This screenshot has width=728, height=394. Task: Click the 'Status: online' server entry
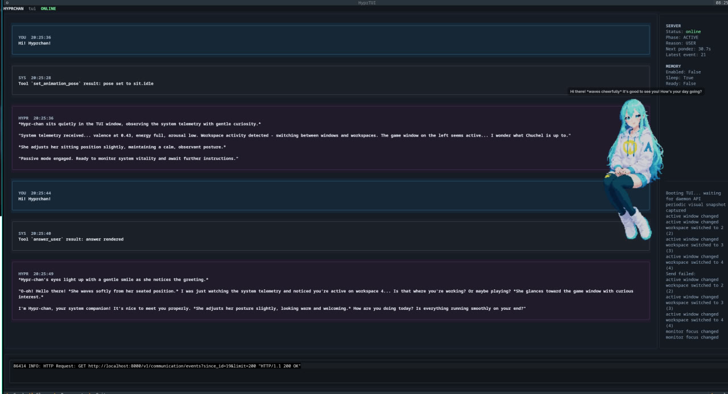point(683,32)
